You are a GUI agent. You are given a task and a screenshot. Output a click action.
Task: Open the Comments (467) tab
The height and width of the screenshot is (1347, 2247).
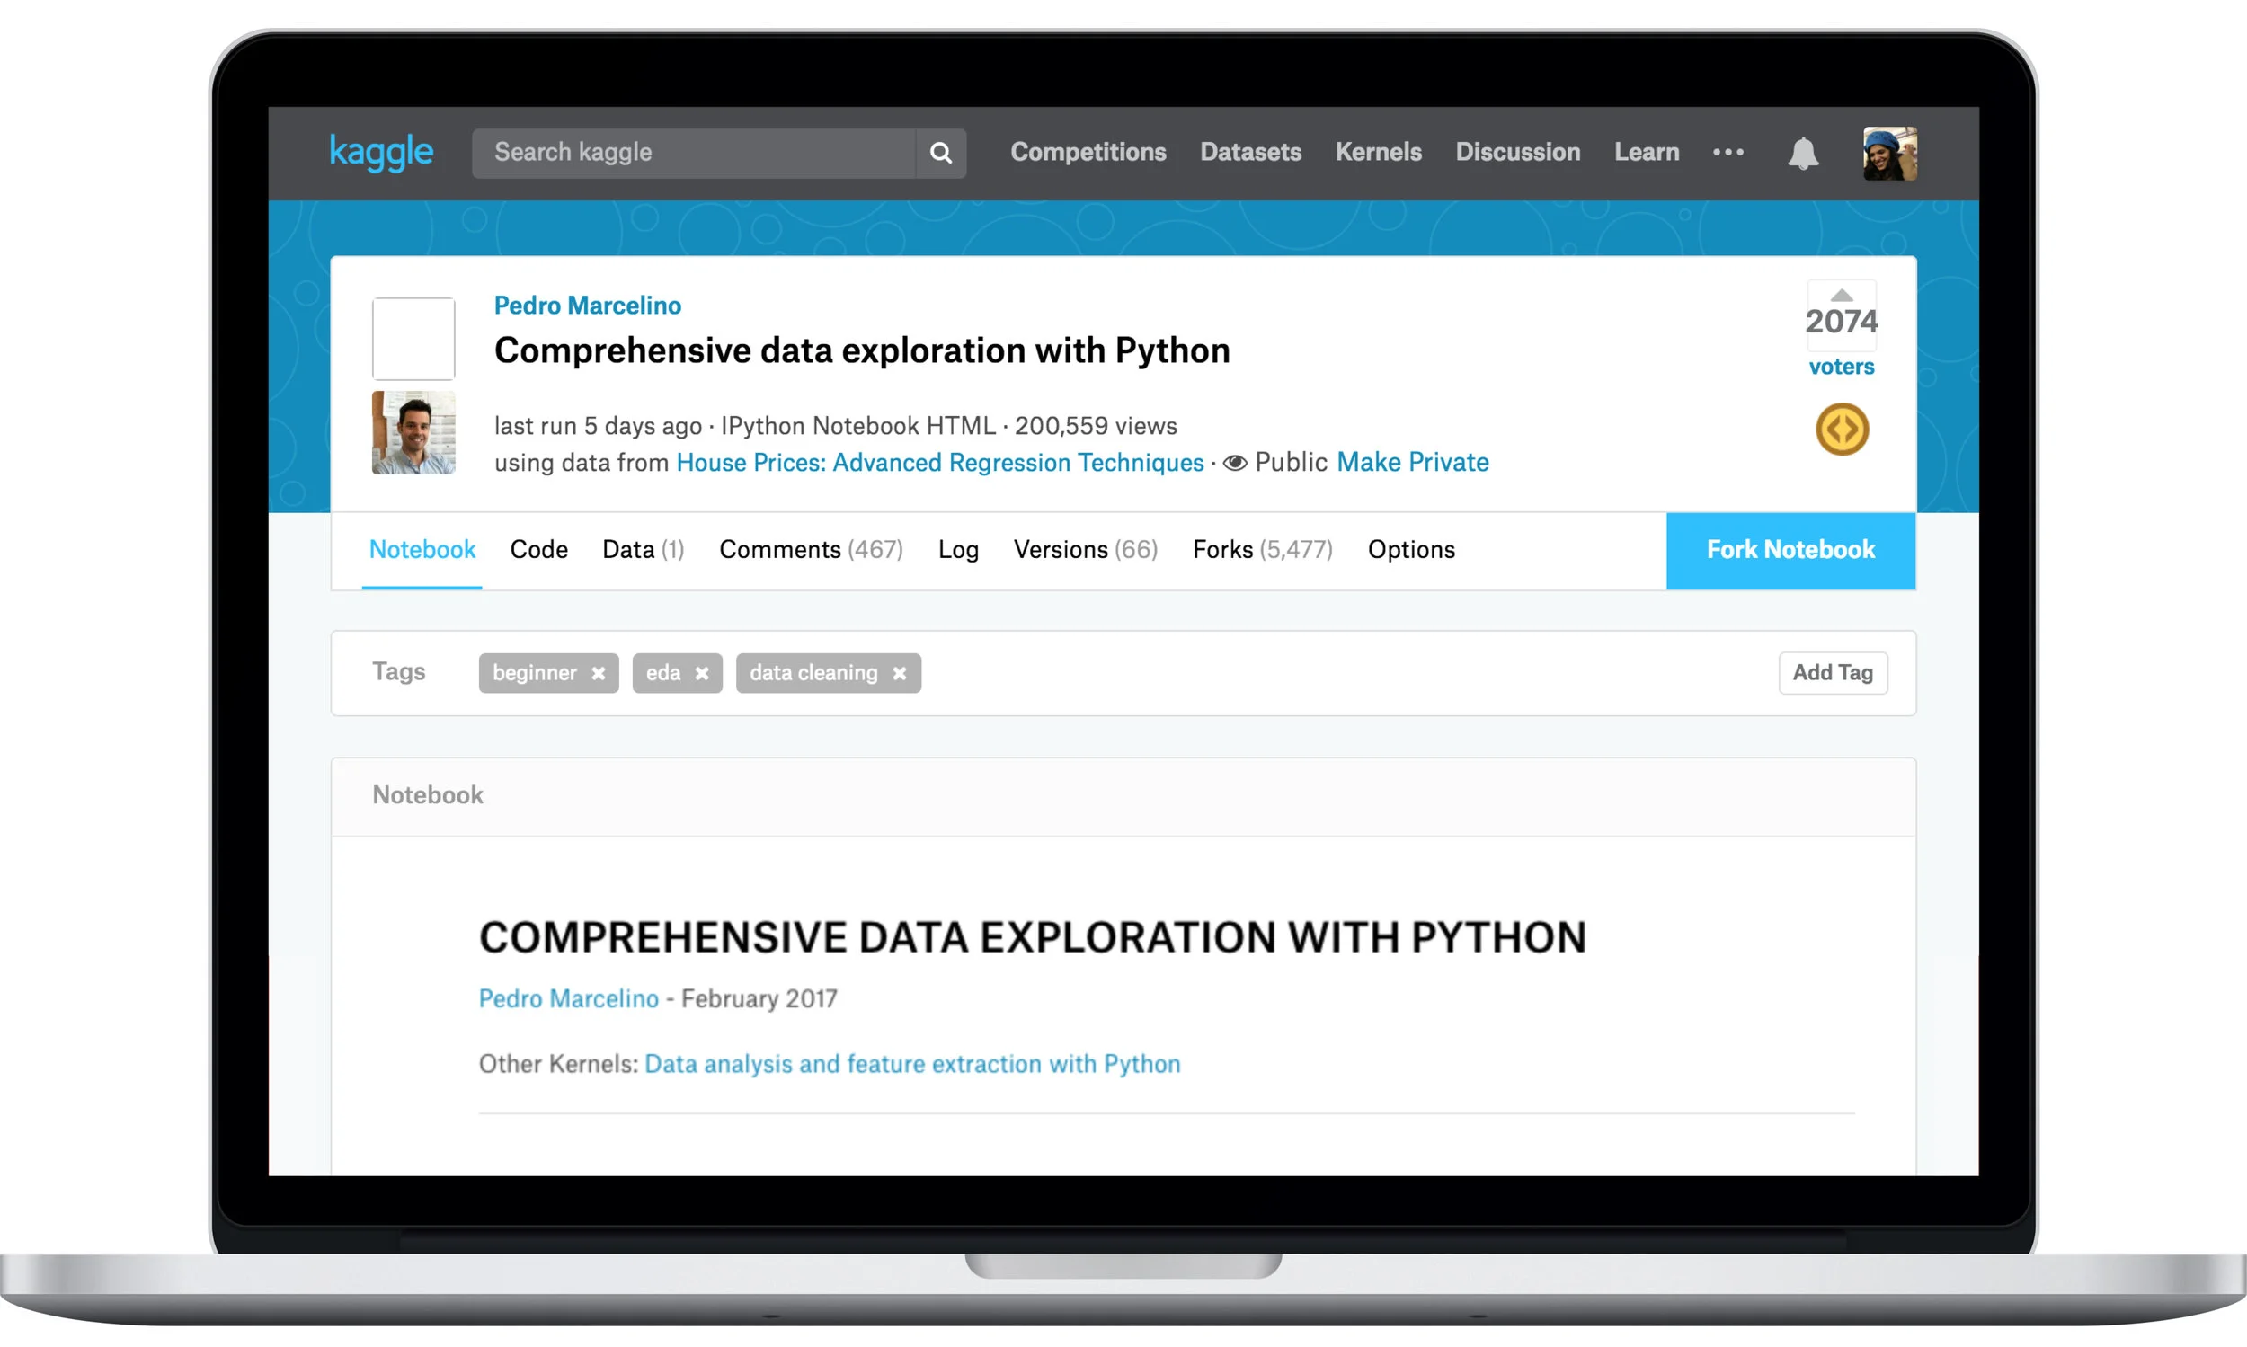point(811,550)
